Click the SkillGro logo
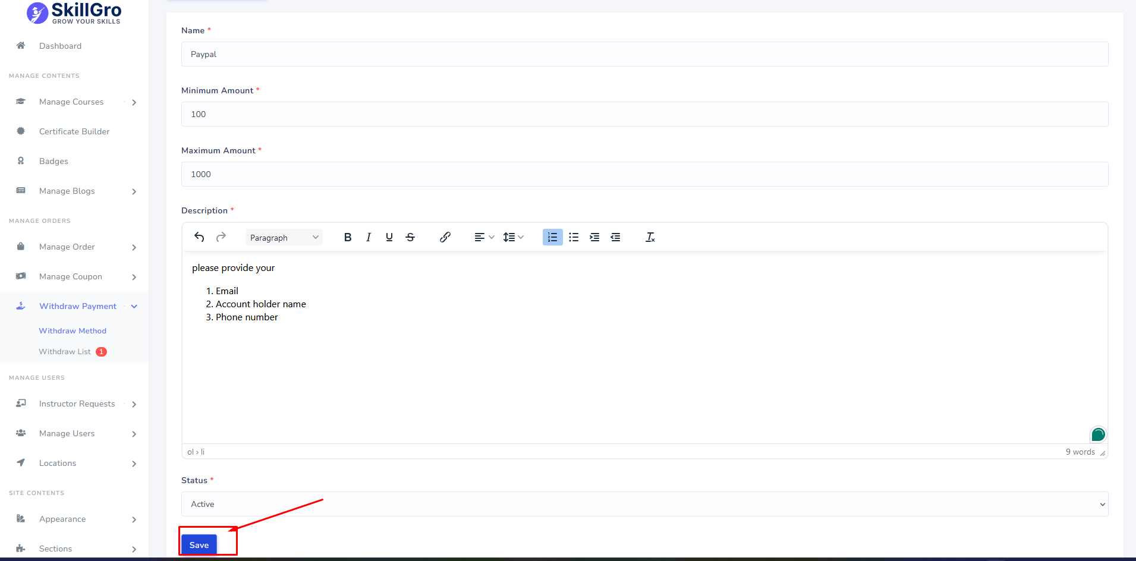 point(74,12)
